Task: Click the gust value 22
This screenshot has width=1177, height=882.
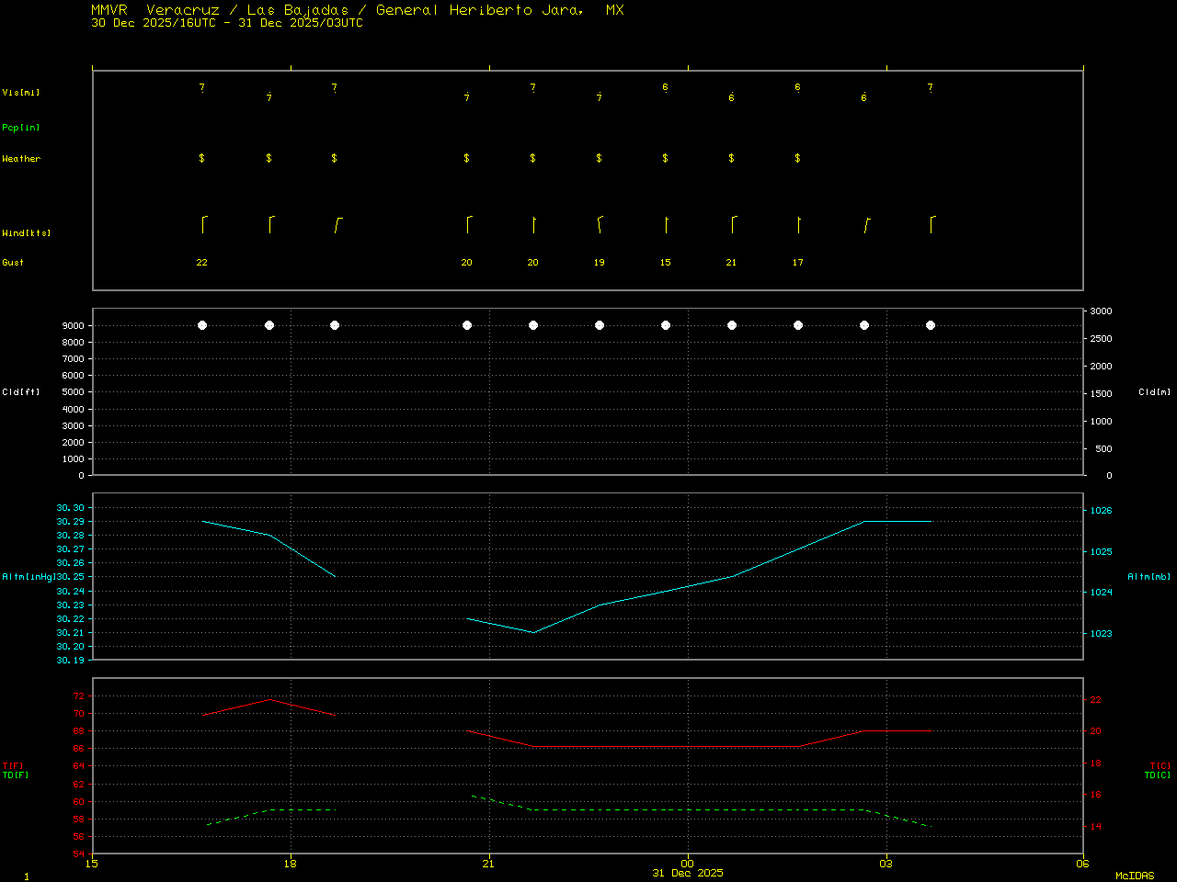Action: pyautogui.click(x=202, y=263)
